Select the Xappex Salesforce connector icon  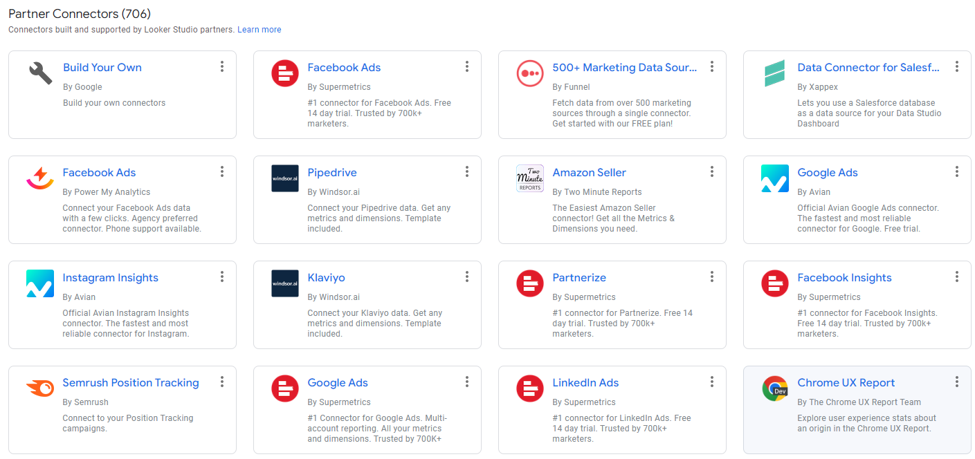(774, 73)
